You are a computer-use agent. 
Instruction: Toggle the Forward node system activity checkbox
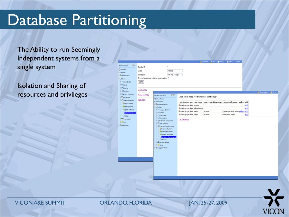[x=168, y=79]
